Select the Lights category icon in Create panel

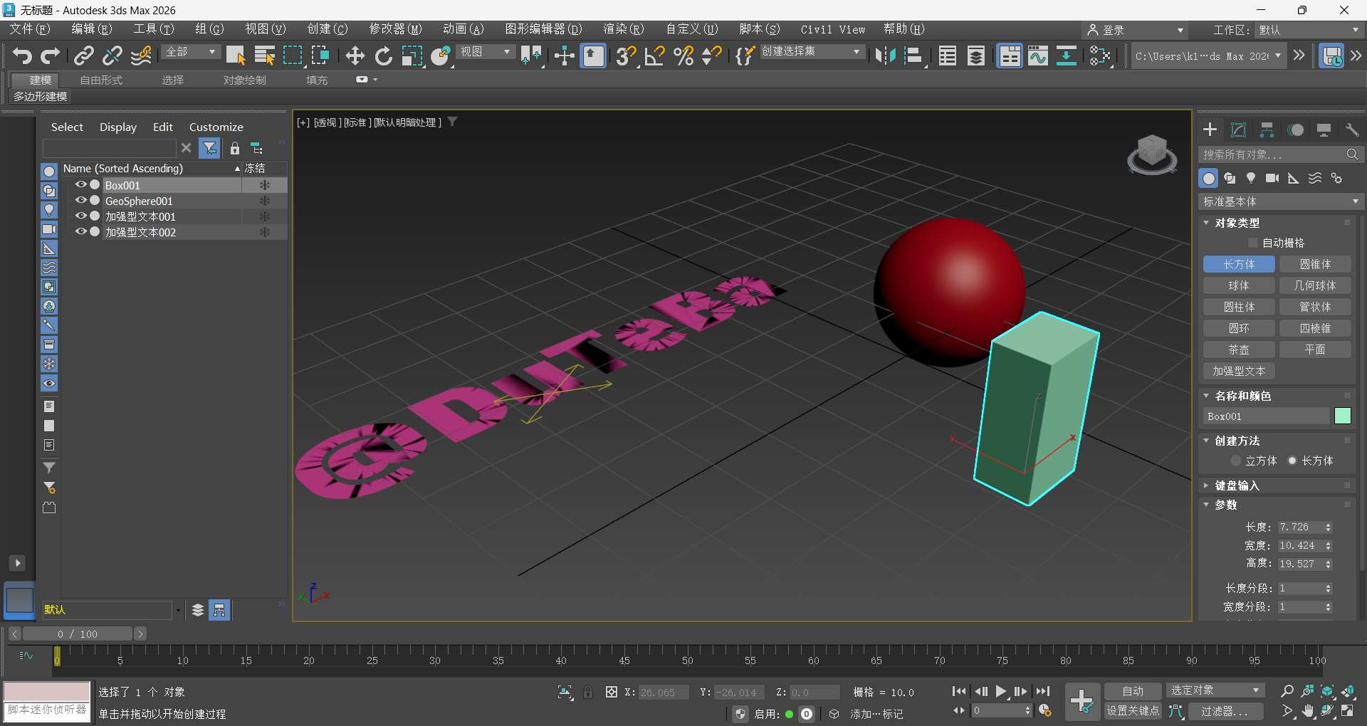1251,178
